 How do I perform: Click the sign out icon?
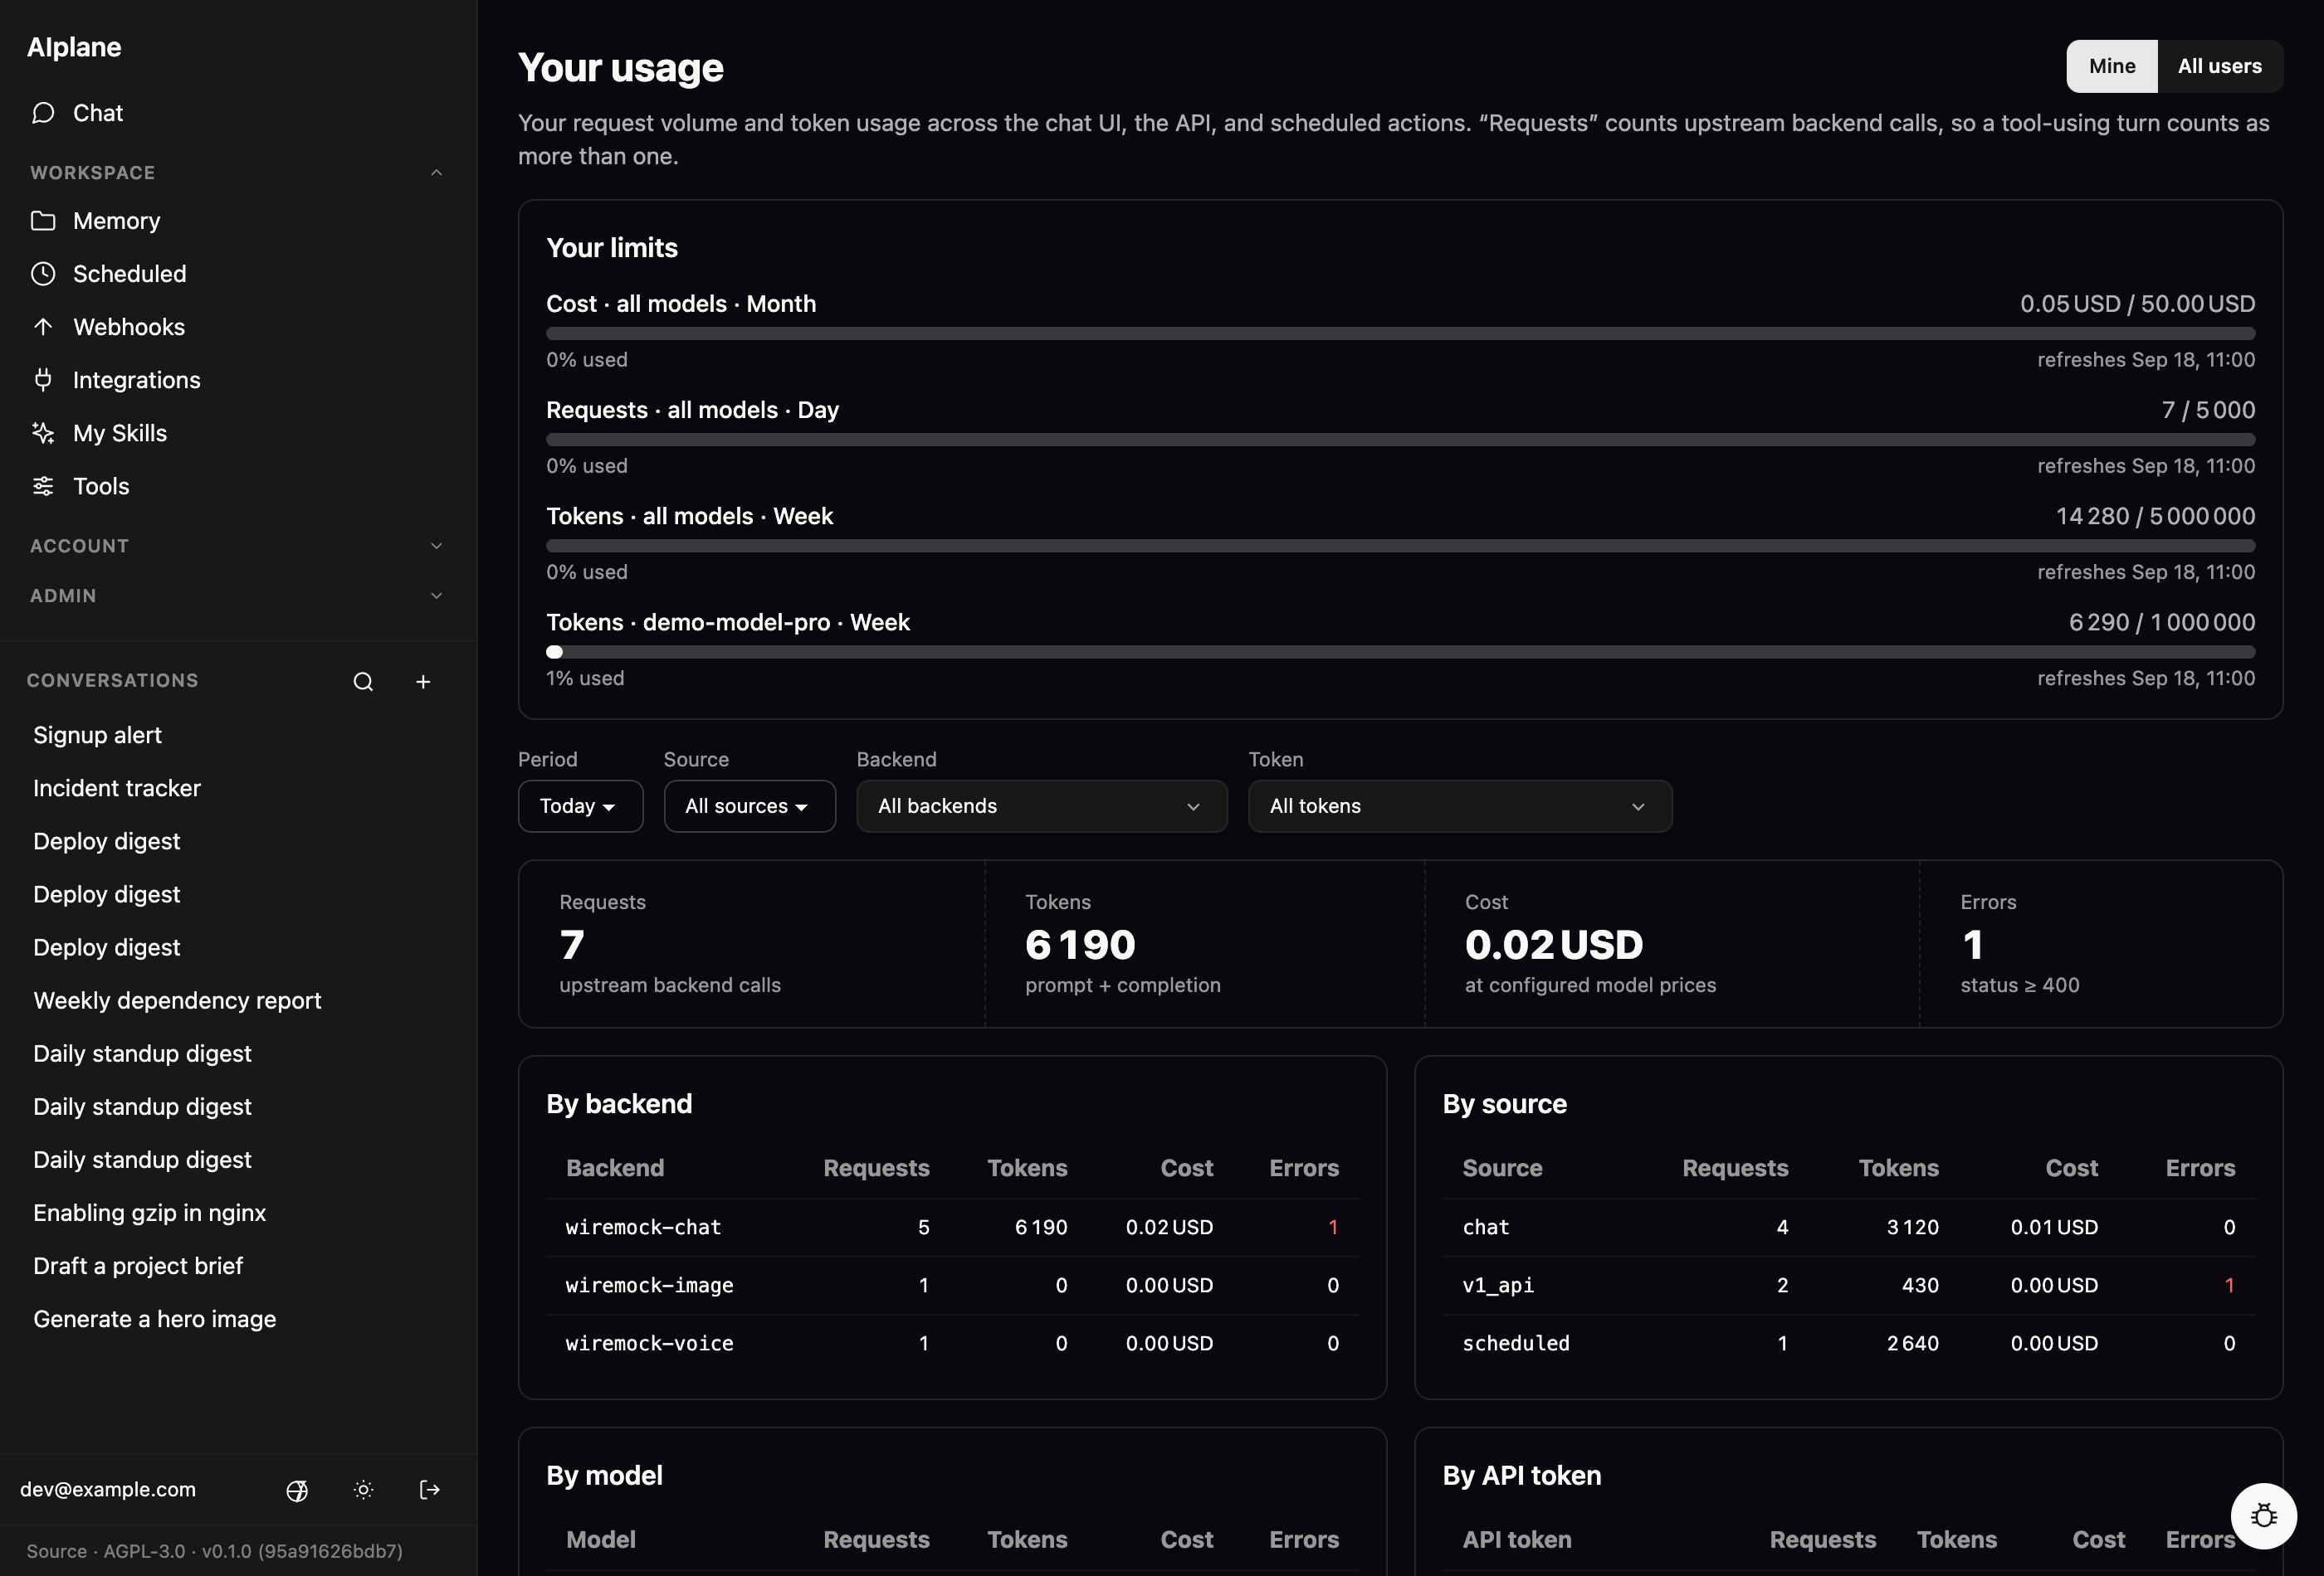tap(429, 1490)
